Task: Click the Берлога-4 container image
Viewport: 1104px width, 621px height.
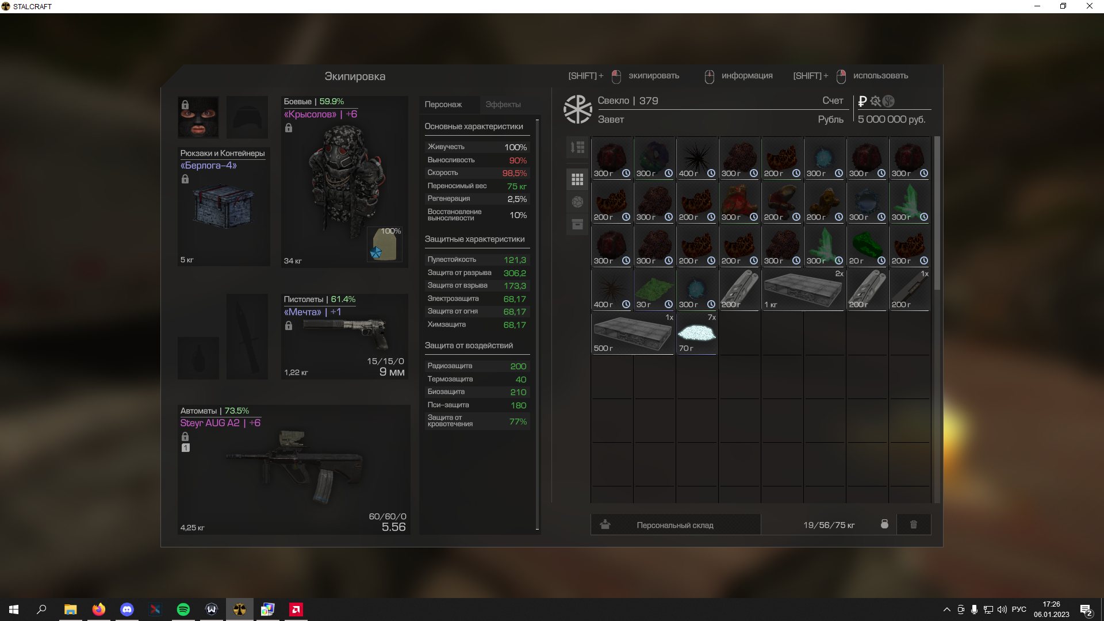Action: 223,206
